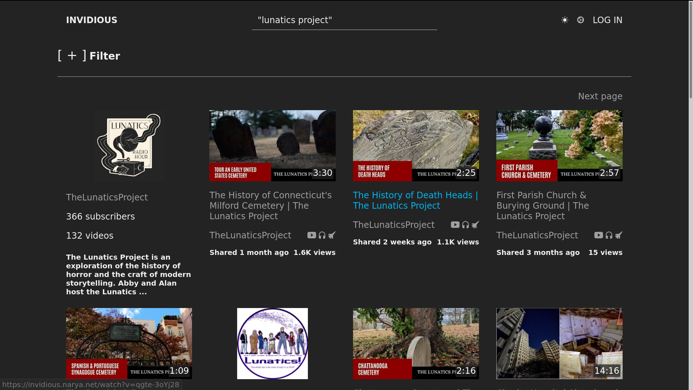Watch Death Heads video on YouTube icon
This screenshot has height=390, width=693.
pyautogui.click(x=455, y=225)
